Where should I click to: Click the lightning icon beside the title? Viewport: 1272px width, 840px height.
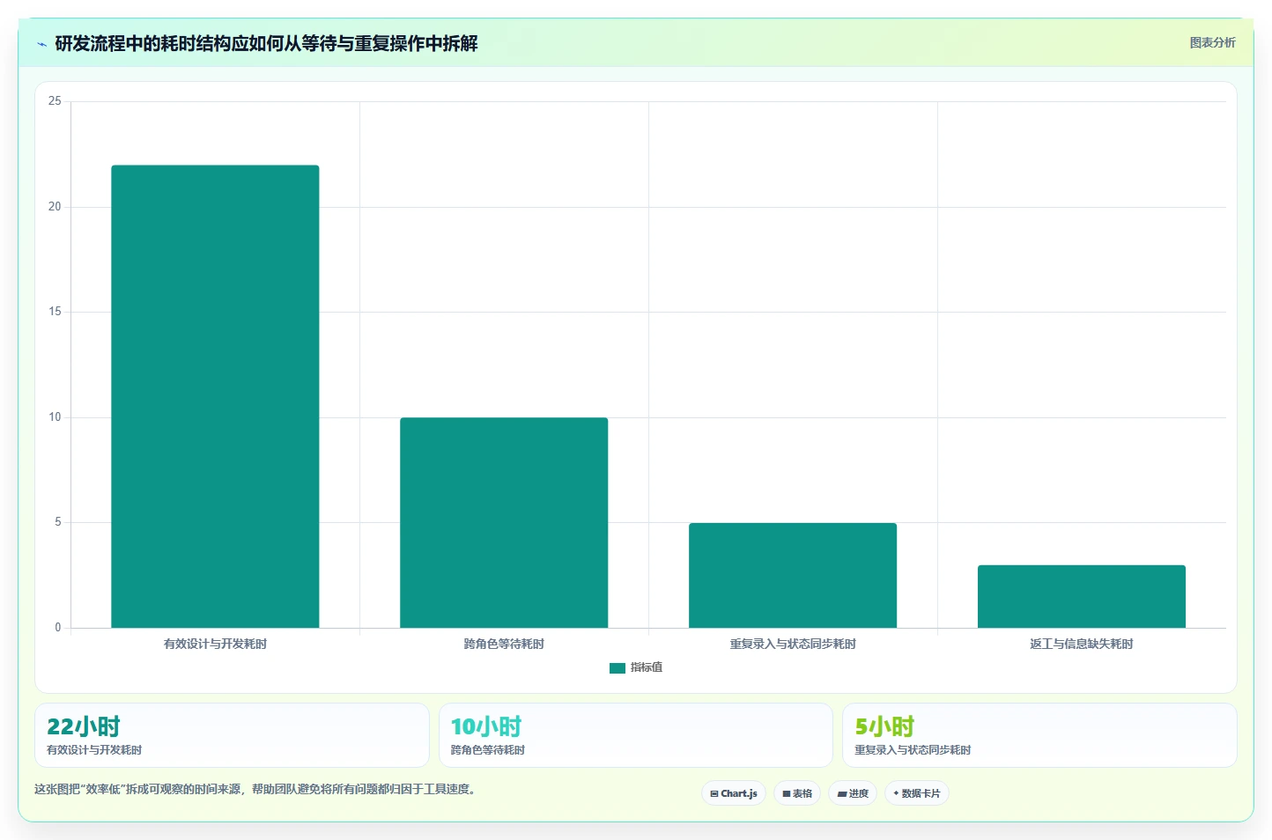(x=41, y=44)
